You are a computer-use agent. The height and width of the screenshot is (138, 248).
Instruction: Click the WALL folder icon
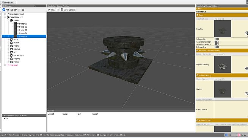pos(11,40)
